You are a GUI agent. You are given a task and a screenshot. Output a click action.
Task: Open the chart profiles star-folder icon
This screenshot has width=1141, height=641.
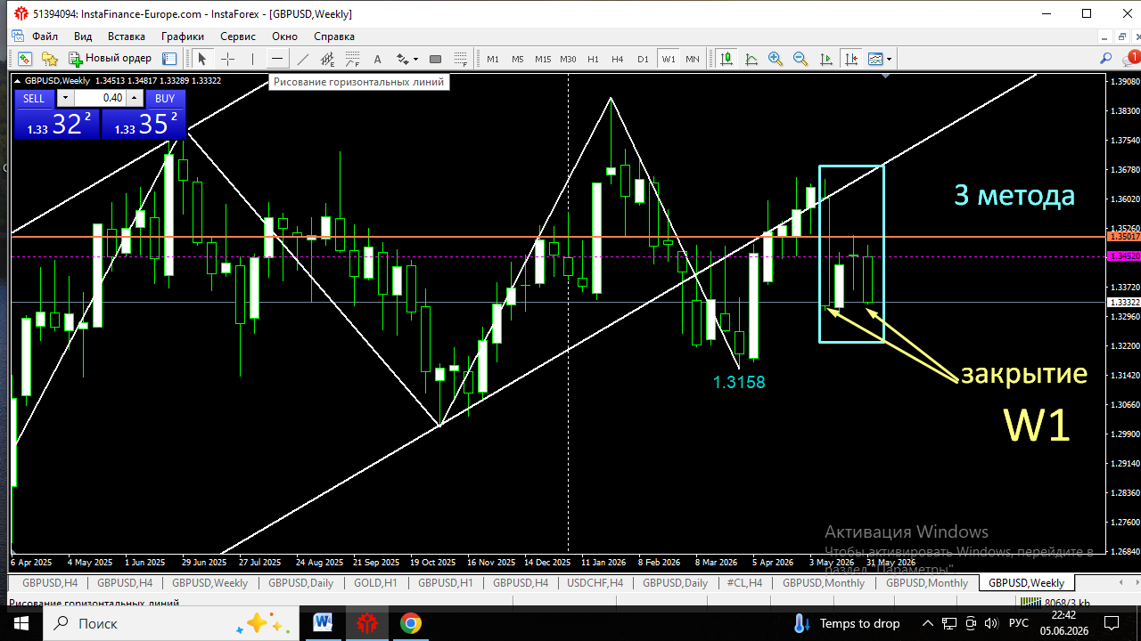coord(50,59)
